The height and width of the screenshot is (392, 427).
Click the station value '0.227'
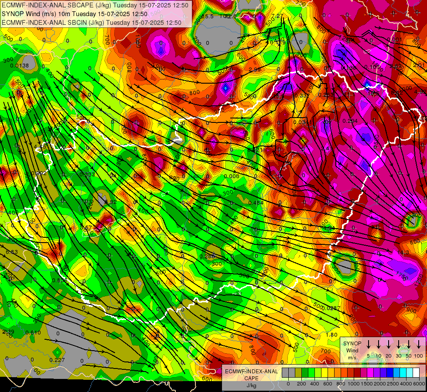(x=57, y=360)
